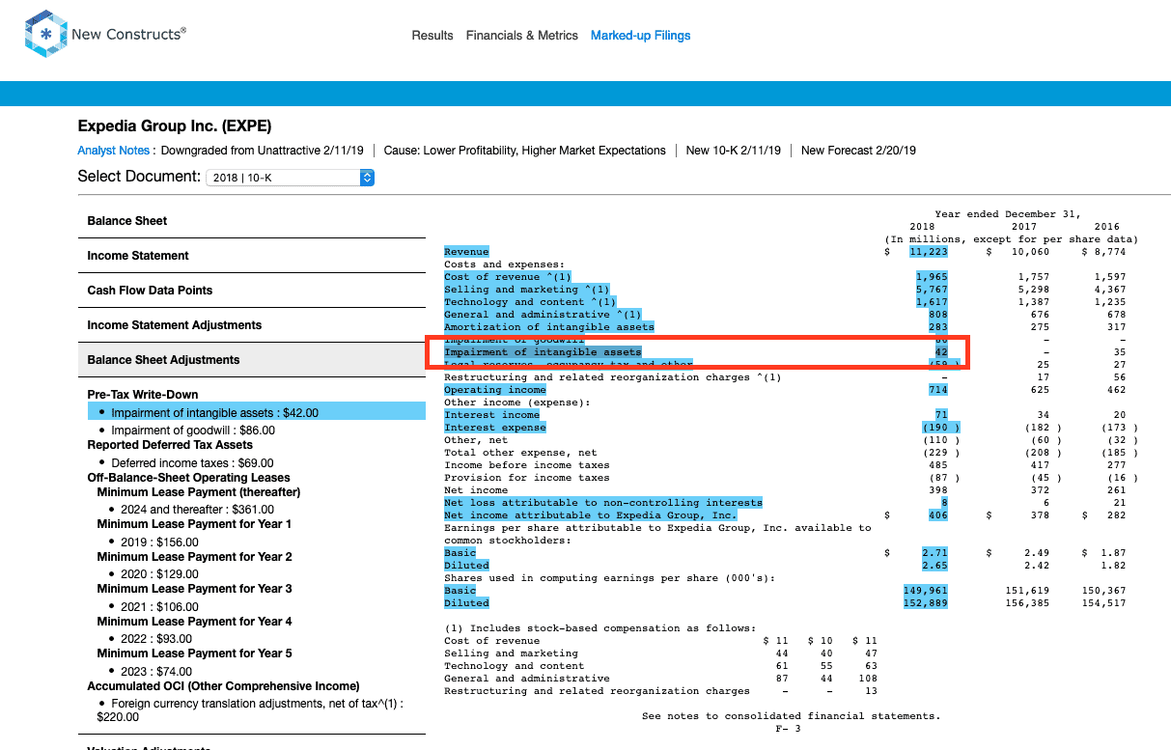Viewport: 1171px width, 750px height.
Task: Open the Results tab
Action: click(432, 36)
